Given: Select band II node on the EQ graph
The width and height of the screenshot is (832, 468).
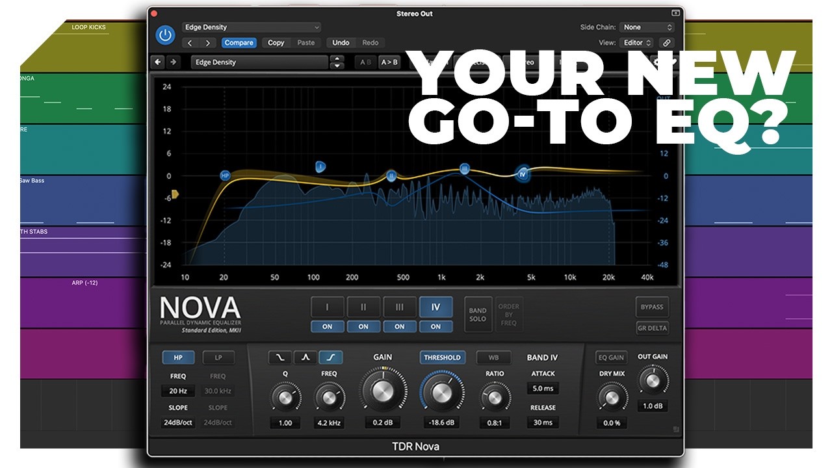Looking at the screenshot, I should coord(391,175).
